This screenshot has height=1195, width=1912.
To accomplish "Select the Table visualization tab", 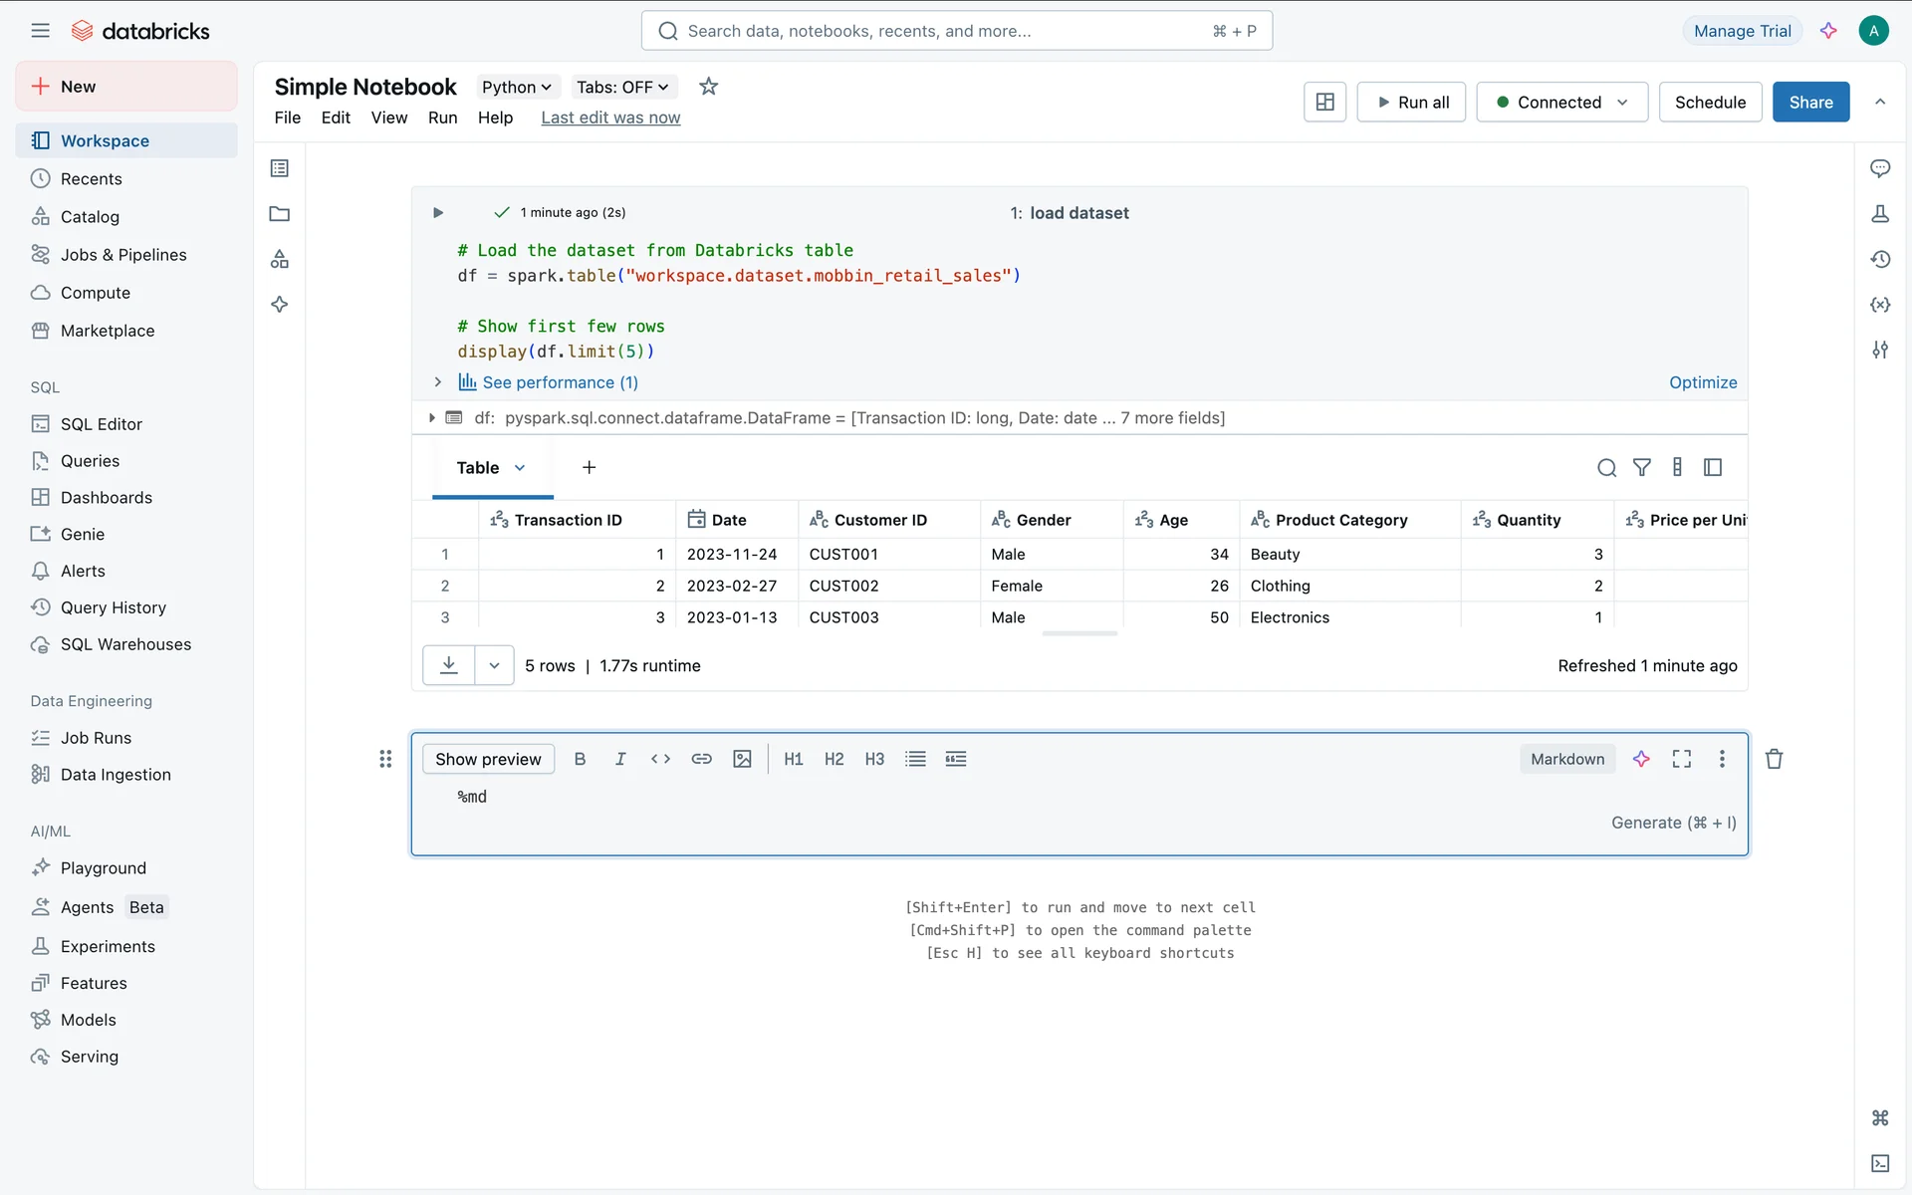I will pyautogui.click(x=479, y=468).
